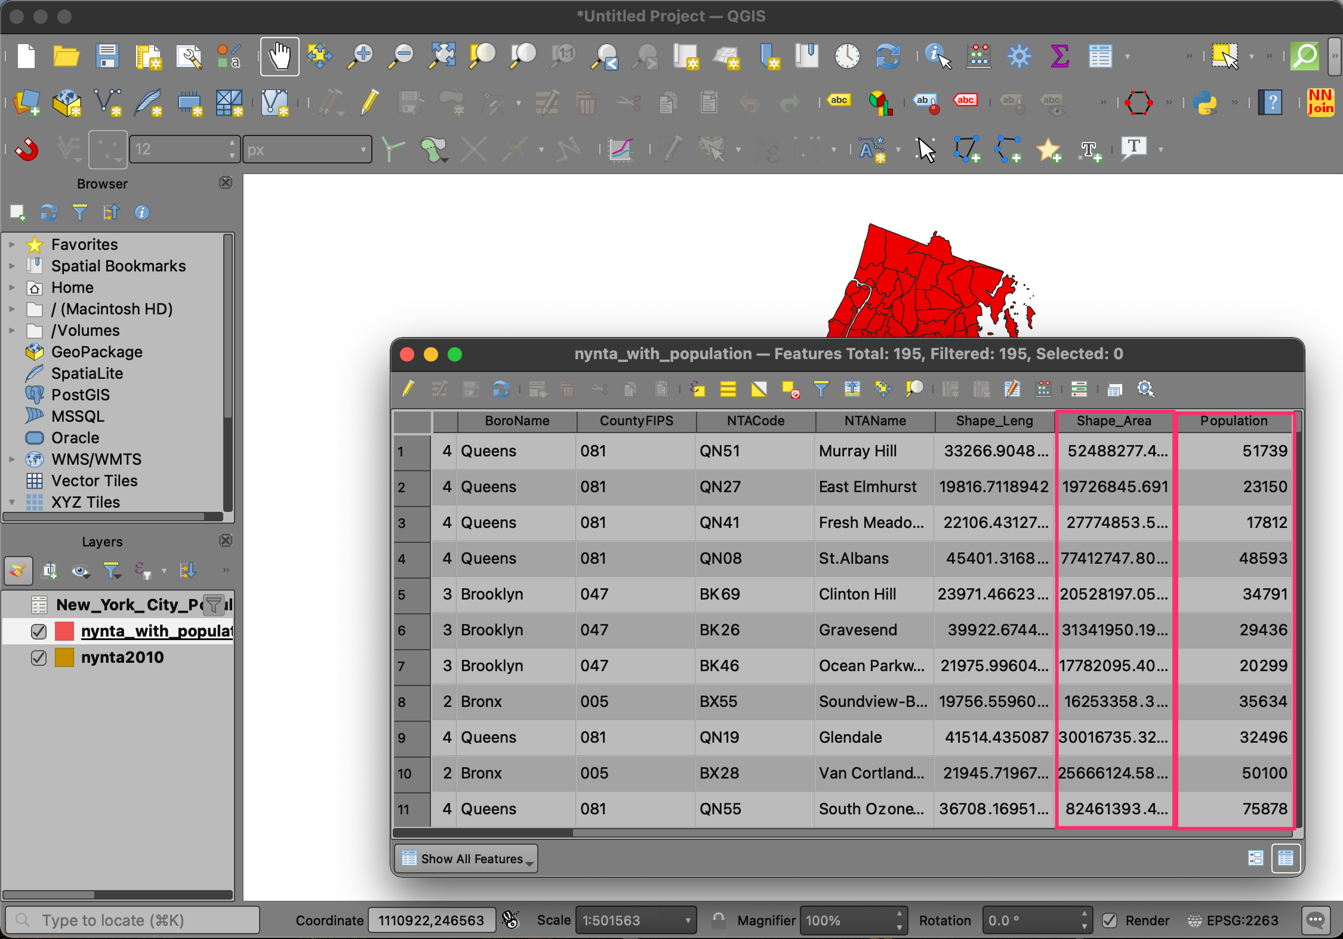Click red color swatch of nynta_with_population
Viewport: 1343px width, 939px height.
pyautogui.click(x=64, y=631)
